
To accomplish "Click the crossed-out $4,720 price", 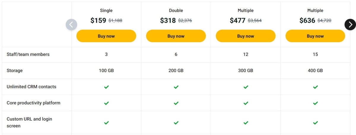I will 324,21.
